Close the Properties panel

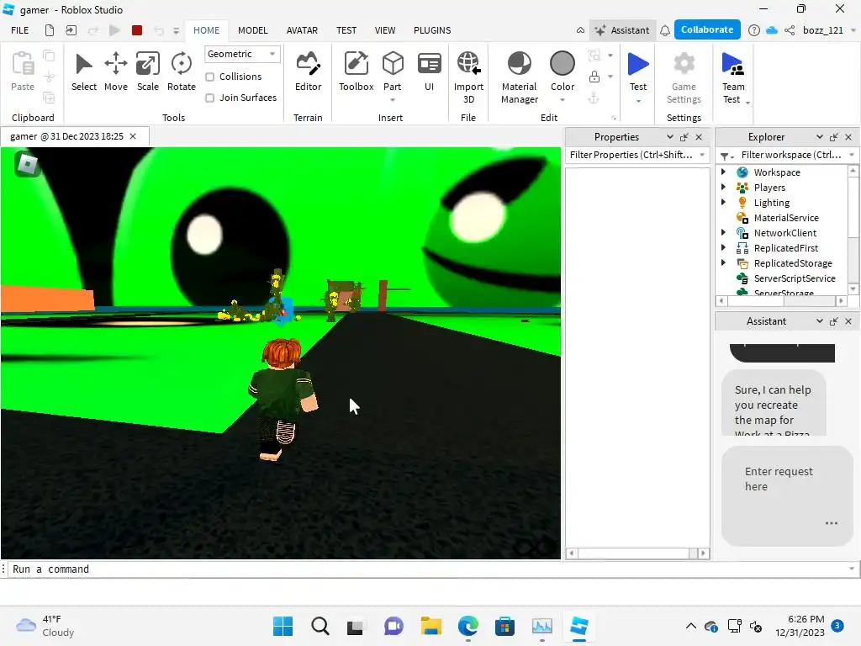pos(699,137)
